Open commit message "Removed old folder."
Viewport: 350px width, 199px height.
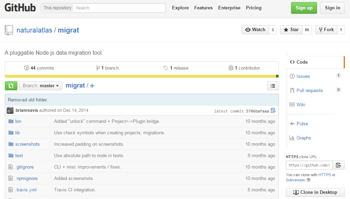click(x=28, y=100)
